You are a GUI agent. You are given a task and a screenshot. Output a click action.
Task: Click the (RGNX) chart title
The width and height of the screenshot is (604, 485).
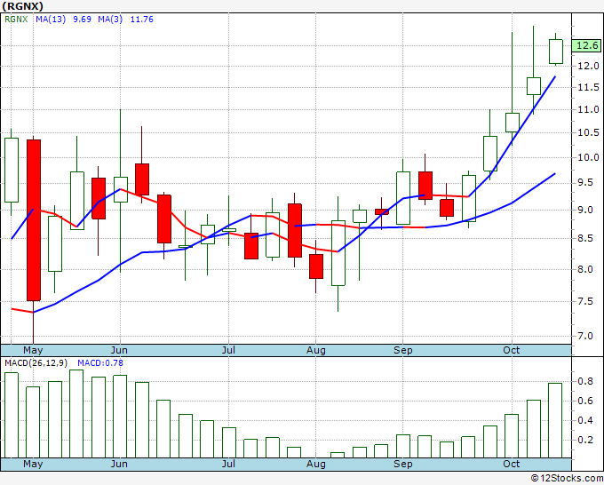point(22,6)
